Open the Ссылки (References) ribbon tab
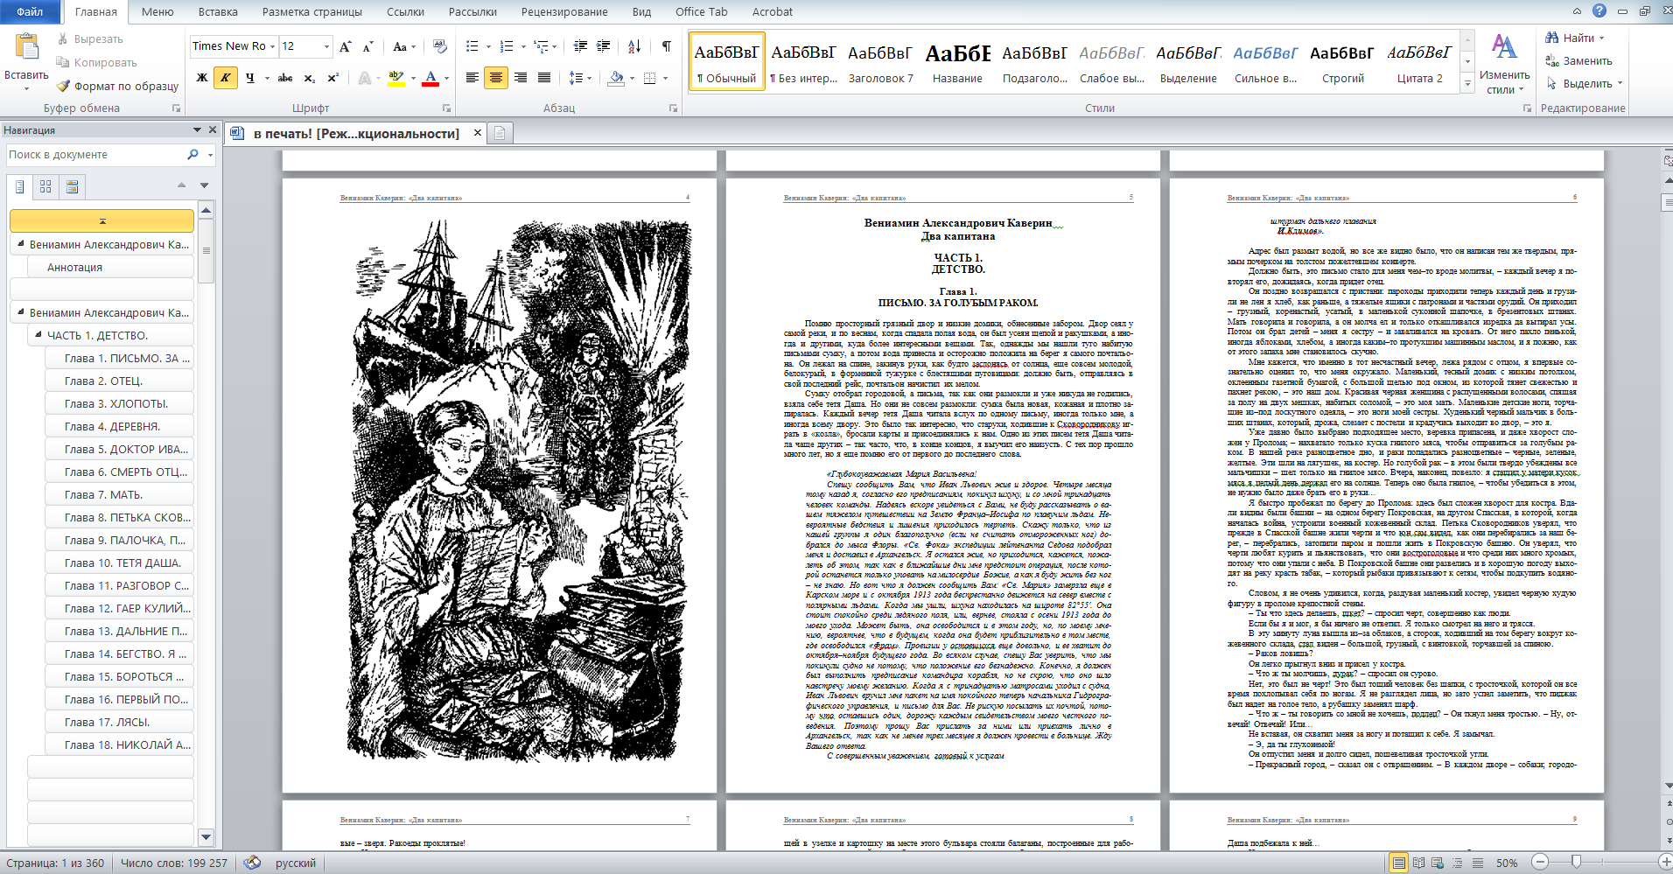This screenshot has width=1673, height=874. (405, 11)
